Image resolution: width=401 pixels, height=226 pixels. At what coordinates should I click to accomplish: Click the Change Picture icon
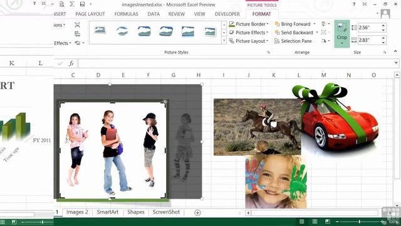pos(77,34)
